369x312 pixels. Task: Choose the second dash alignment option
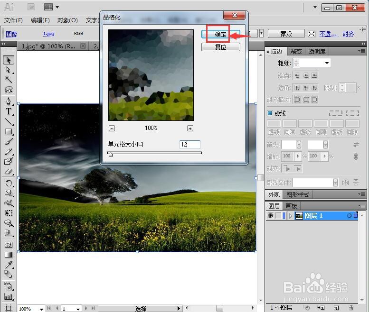[x=352, y=113]
